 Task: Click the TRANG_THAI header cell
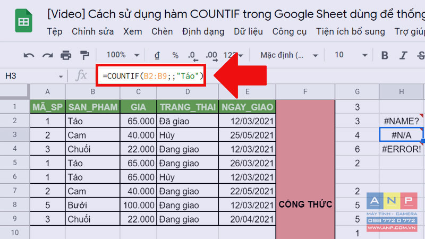(188, 107)
